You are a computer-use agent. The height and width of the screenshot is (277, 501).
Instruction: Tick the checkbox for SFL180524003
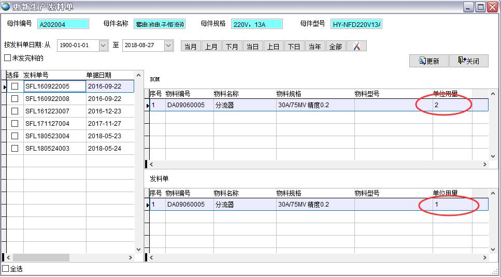tap(15, 148)
